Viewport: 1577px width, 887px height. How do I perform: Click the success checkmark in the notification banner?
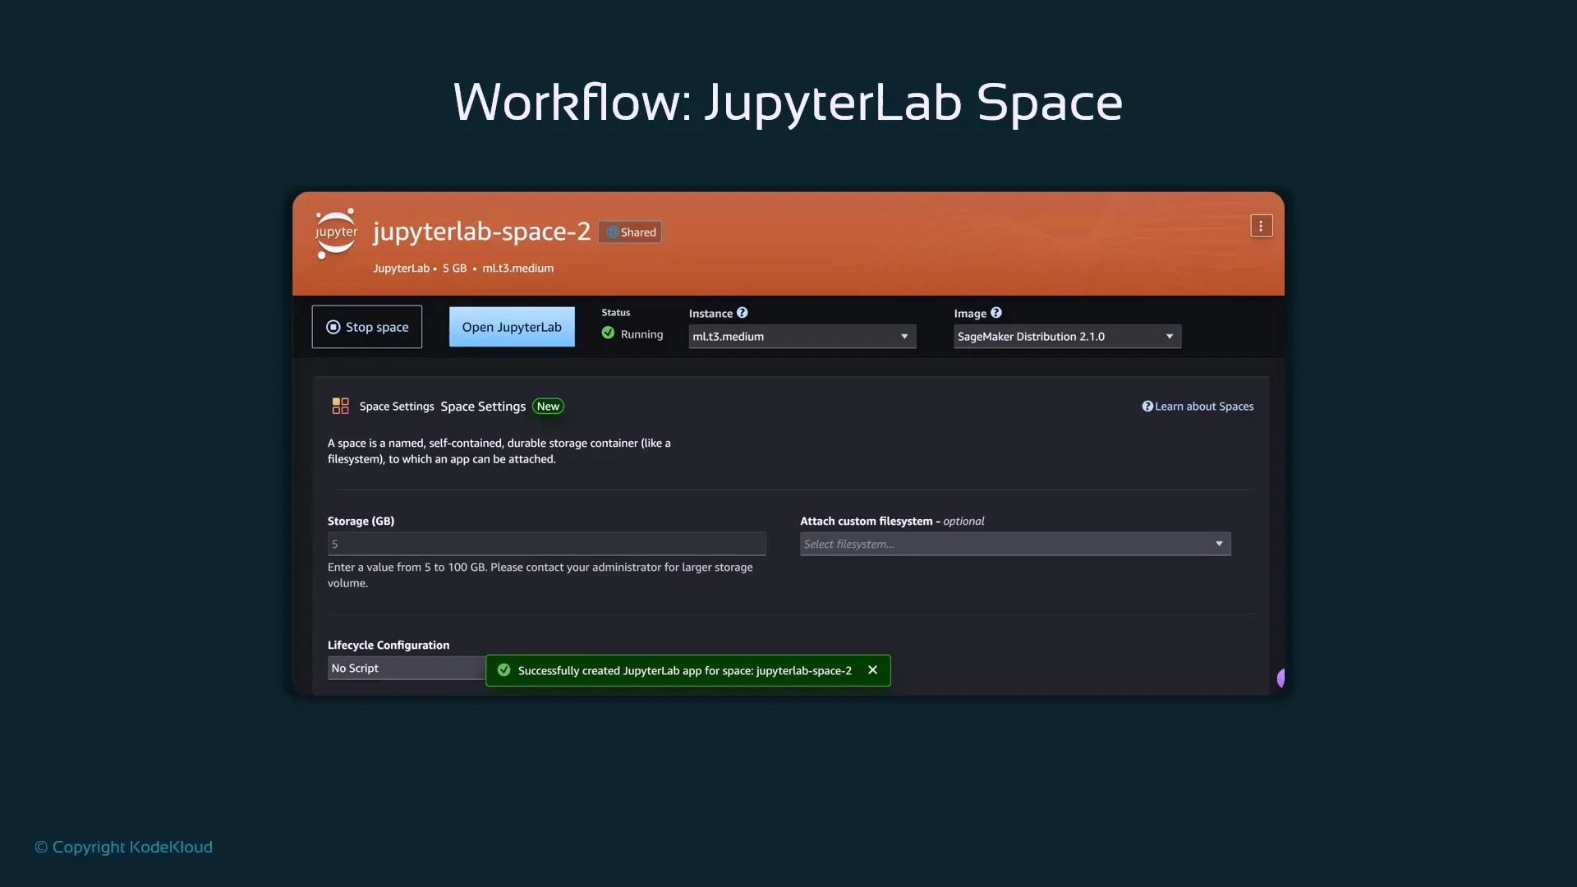pyautogui.click(x=503, y=670)
